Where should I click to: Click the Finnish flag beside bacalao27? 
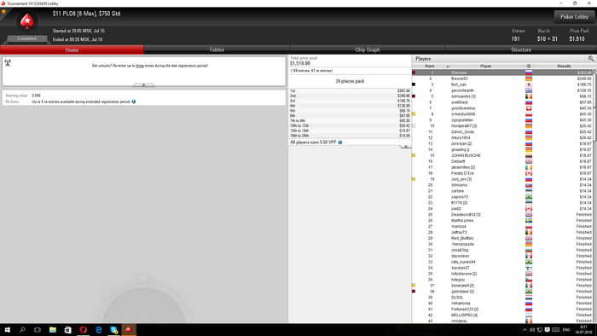point(529,268)
